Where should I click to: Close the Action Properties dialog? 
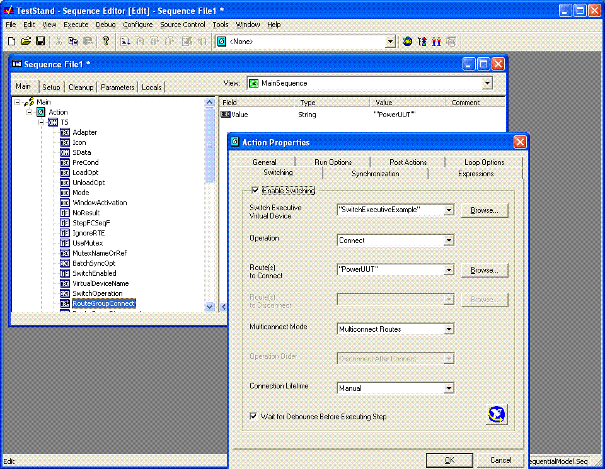coord(520,142)
